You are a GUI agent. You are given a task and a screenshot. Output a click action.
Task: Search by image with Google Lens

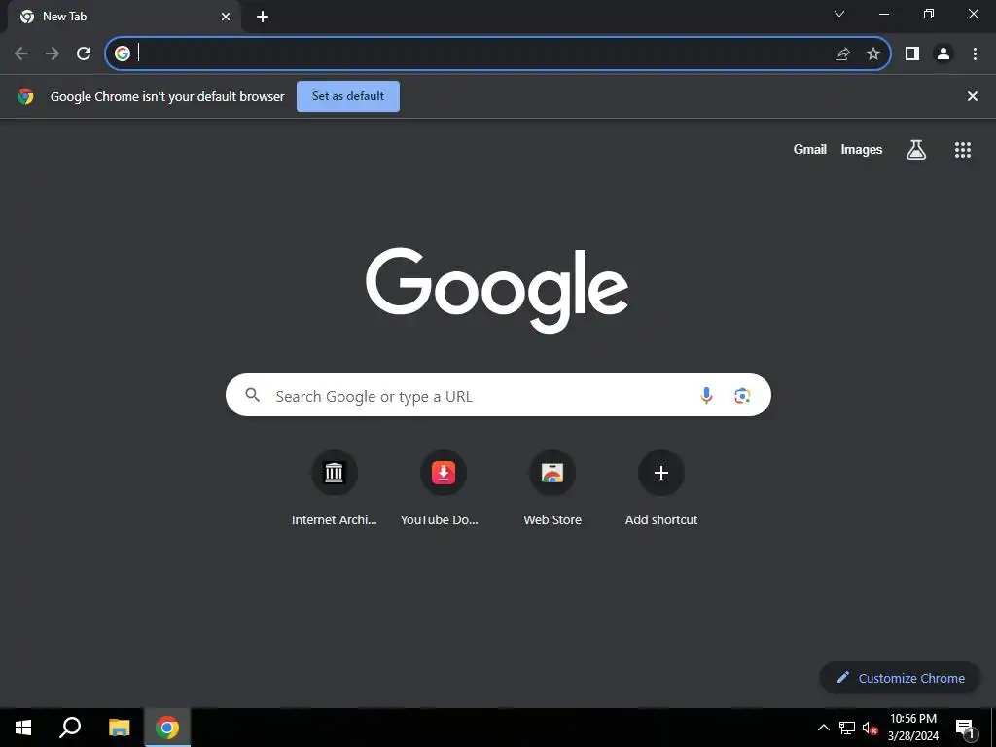pyautogui.click(x=742, y=396)
